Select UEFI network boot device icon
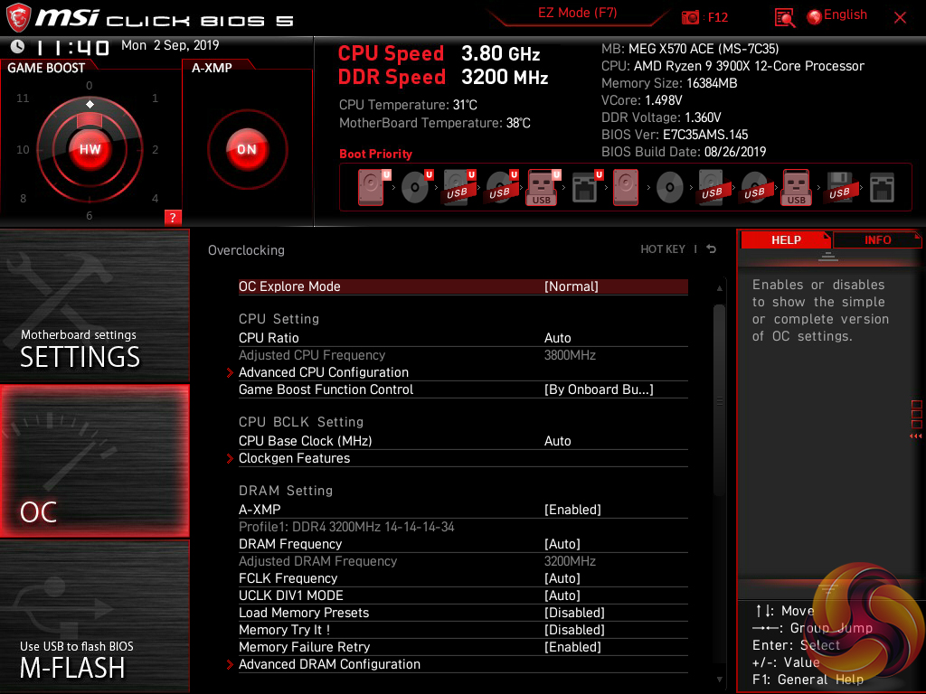 click(x=586, y=187)
